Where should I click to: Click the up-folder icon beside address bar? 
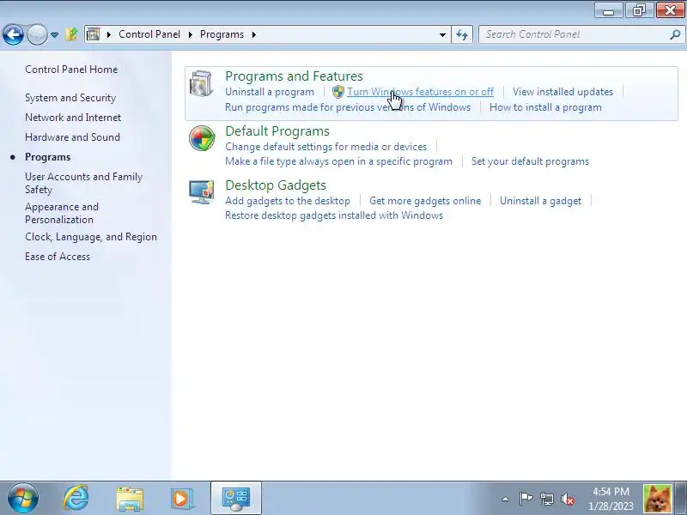tap(71, 34)
